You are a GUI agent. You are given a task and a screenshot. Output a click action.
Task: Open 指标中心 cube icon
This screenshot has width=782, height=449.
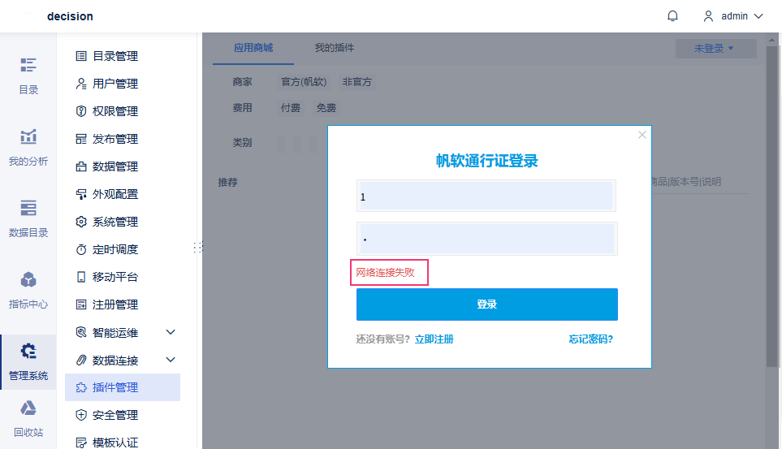(28, 279)
